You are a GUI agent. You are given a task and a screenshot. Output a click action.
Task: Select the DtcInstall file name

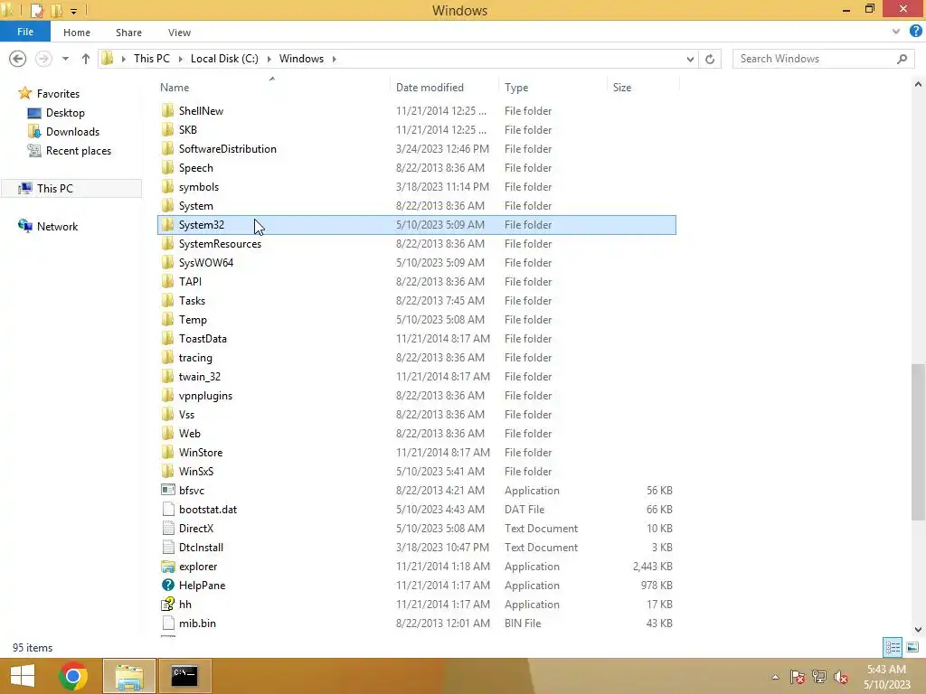coord(201,548)
